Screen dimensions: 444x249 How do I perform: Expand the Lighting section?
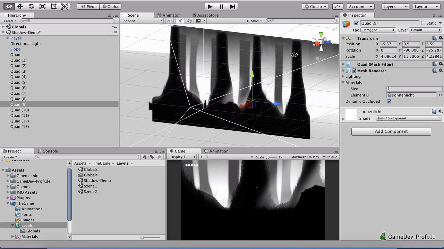tap(343, 76)
